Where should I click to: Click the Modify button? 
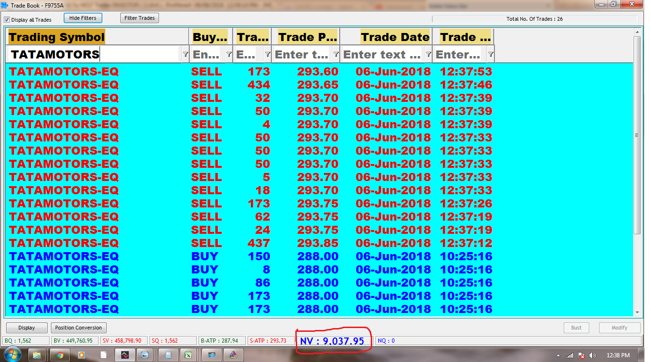coord(619,328)
